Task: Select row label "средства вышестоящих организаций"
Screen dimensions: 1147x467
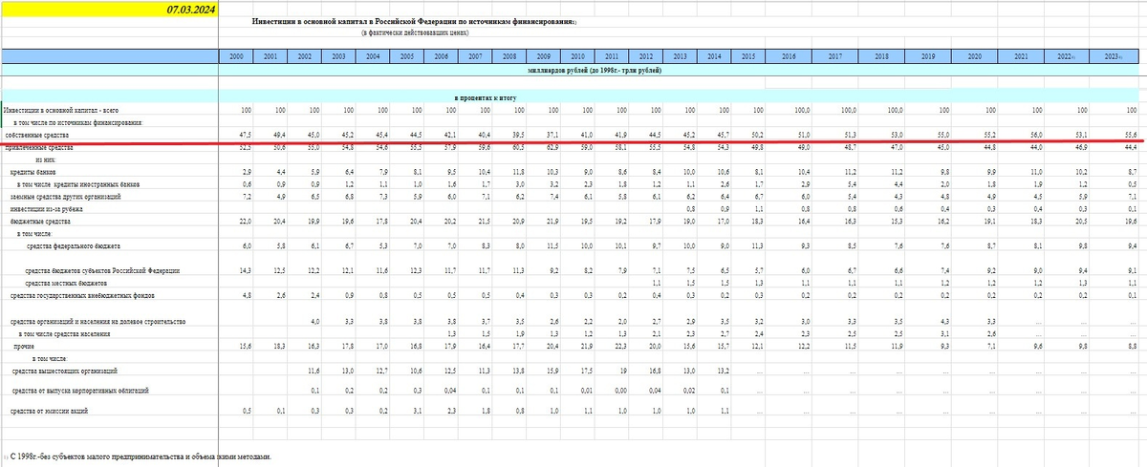Action: pyautogui.click(x=65, y=371)
